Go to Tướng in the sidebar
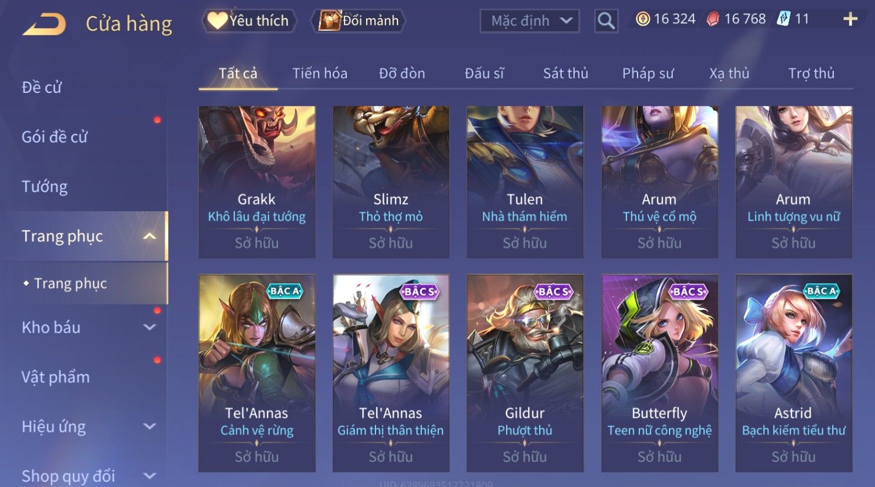 [x=44, y=187]
